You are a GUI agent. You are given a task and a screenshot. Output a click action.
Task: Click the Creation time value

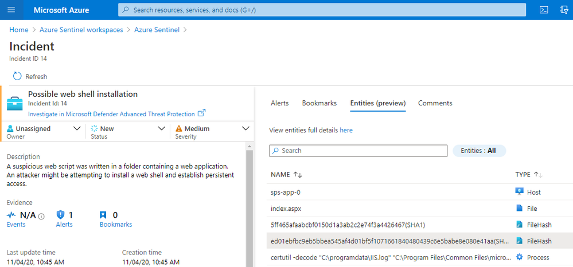[150, 262]
